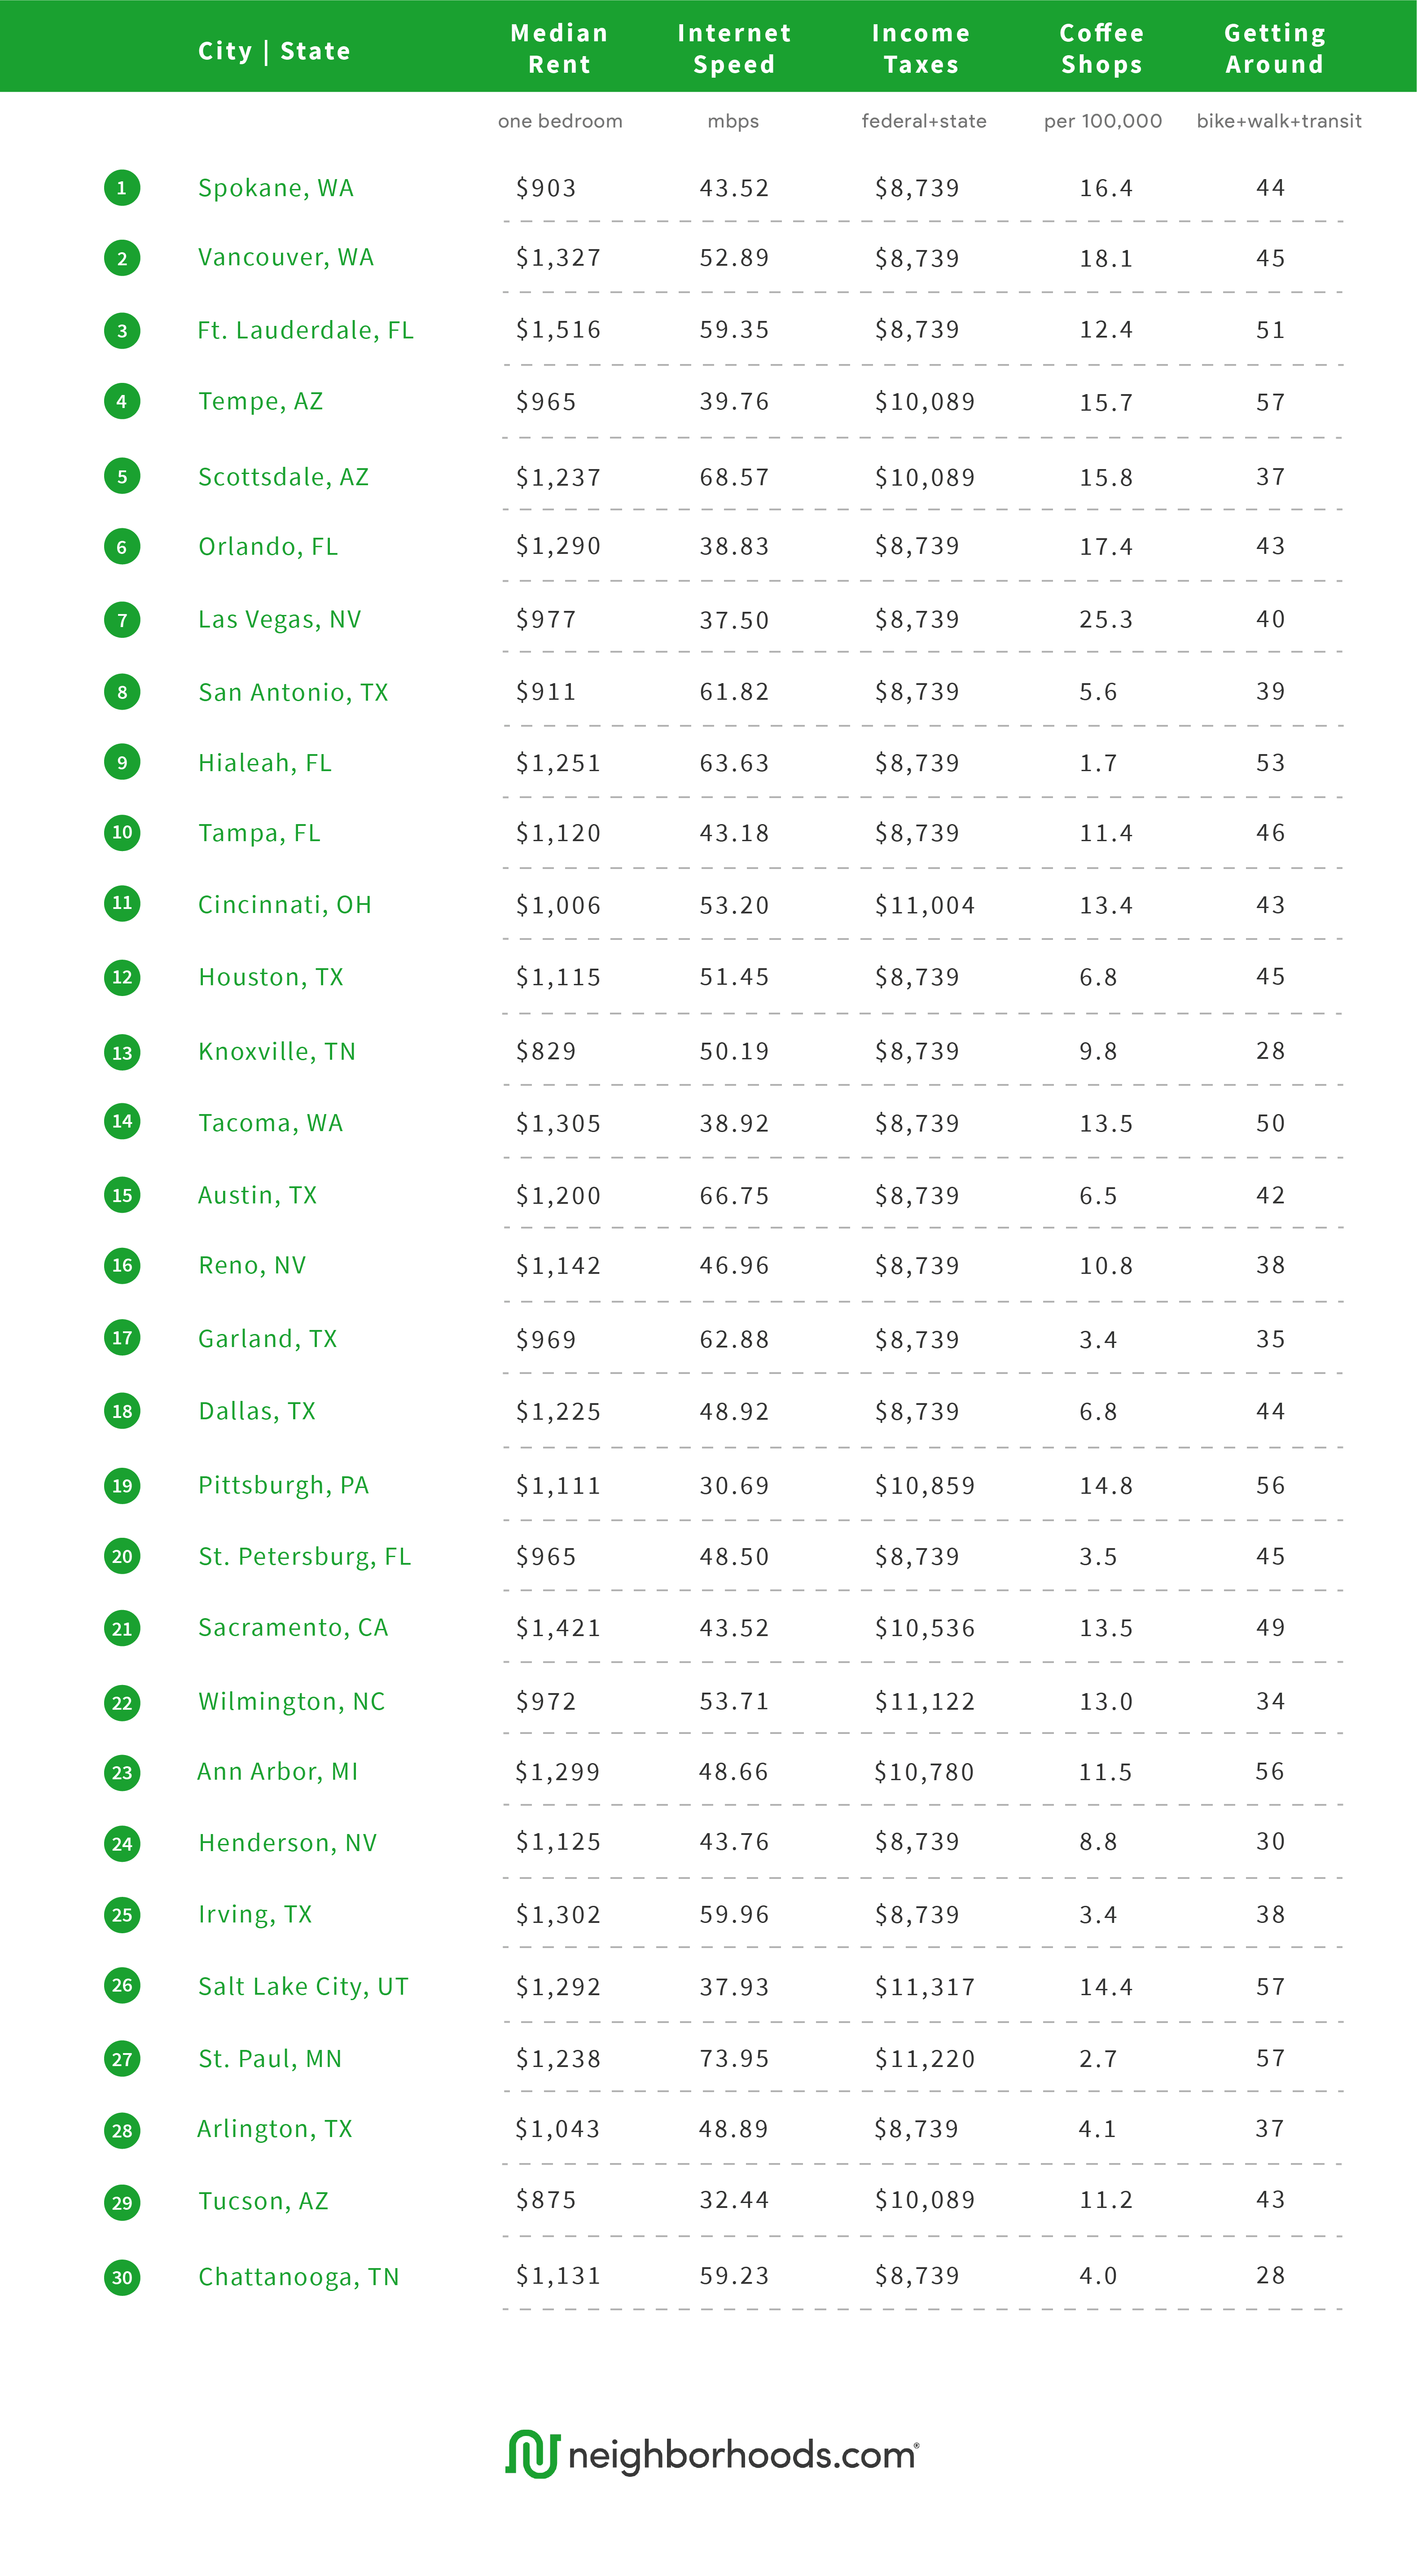Click the neighborhoods.com logo icon
Viewport: 1417px width, 2576px height.
click(x=532, y=2453)
